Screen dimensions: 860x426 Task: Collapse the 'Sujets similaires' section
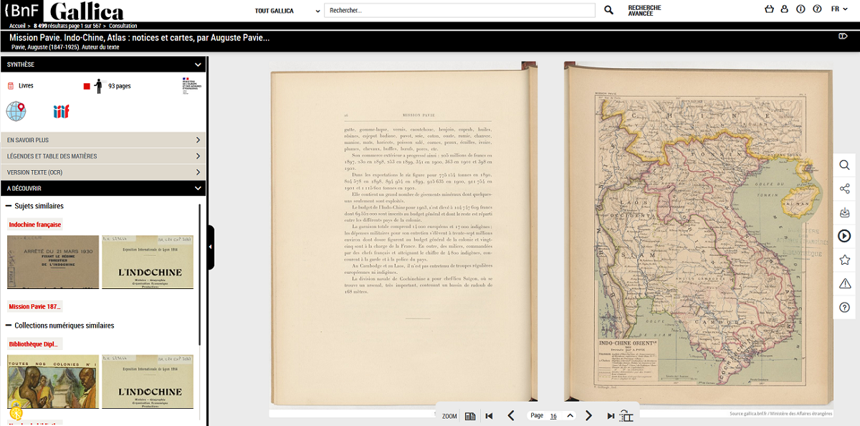[x=9, y=206]
